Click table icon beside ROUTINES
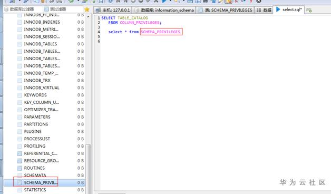This screenshot has width=331, height=194. click(20, 168)
